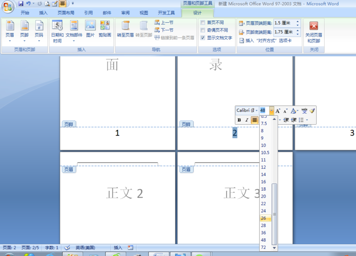The height and width of the screenshot is (256, 356).
Task: Open the 页码 page number dropdown
Action: pos(39,31)
